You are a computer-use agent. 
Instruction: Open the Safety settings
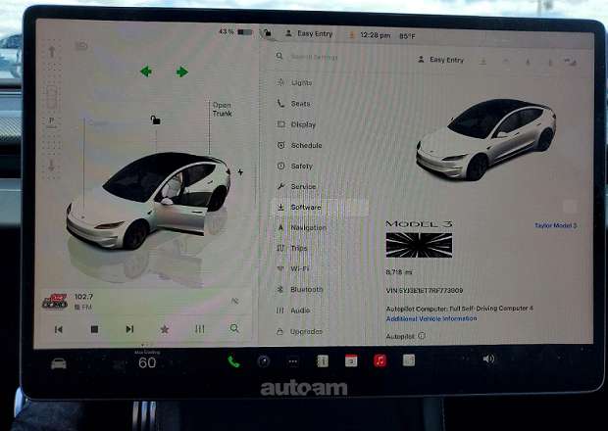(x=295, y=167)
